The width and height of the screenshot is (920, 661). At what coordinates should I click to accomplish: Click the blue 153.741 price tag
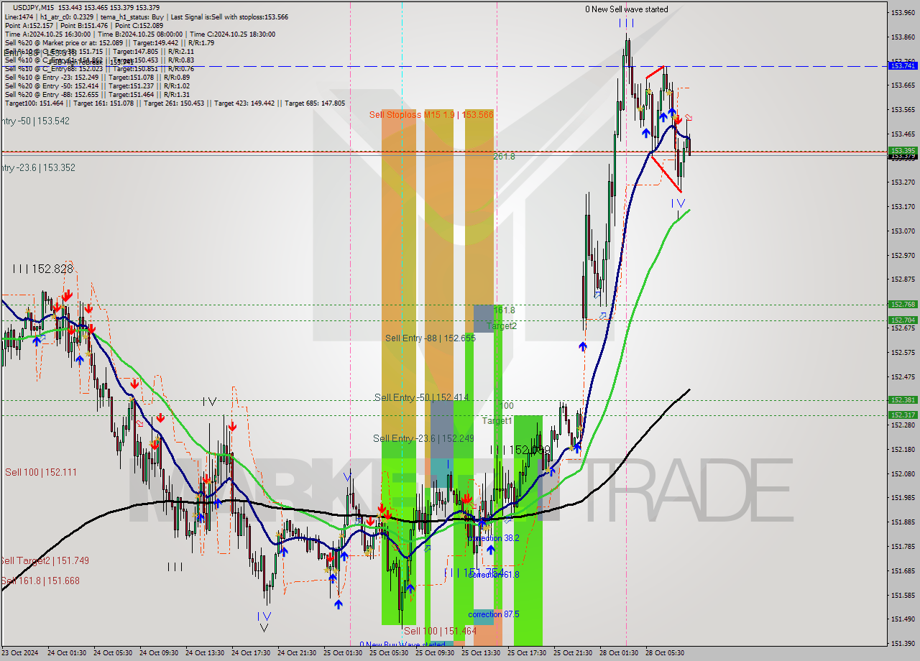[903, 65]
